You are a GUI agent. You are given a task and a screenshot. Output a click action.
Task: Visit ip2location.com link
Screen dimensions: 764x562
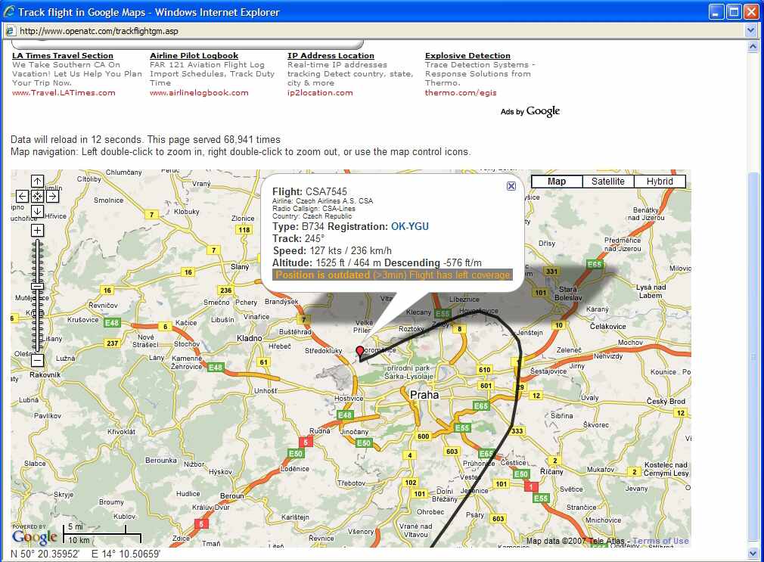pos(320,92)
